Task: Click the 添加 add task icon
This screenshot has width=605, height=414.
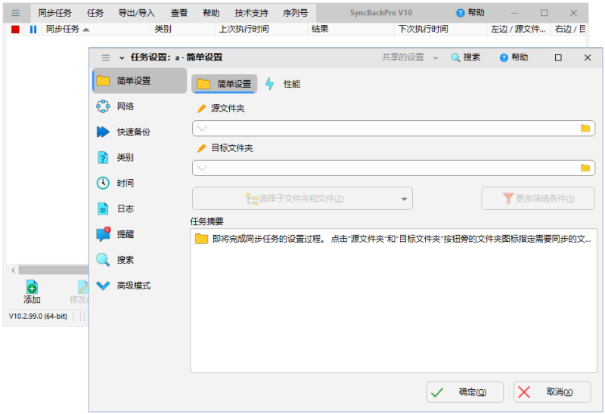Action: point(32,292)
